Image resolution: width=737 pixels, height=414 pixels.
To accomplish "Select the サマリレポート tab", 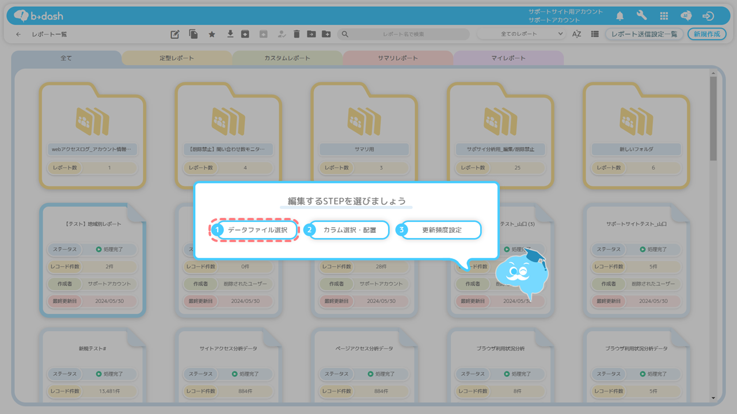I will pyautogui.click(x=398, y=58).
